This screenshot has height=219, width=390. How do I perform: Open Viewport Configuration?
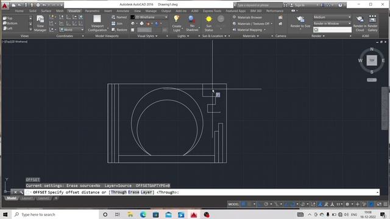[x=97, y=23]
